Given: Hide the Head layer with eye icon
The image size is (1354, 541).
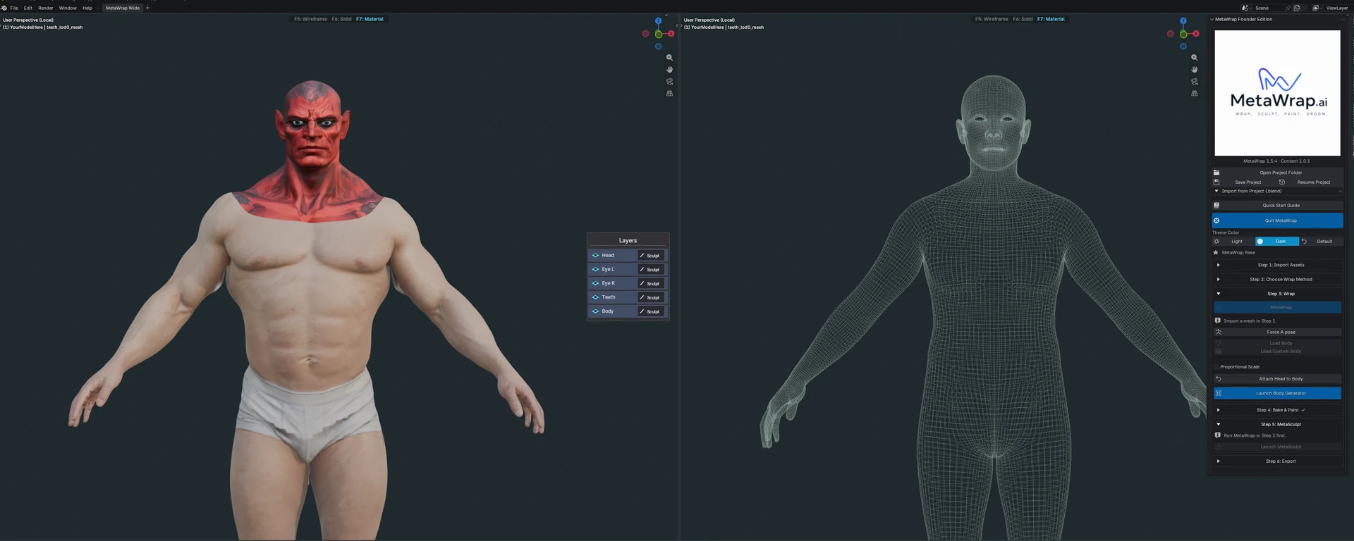Looking at the screenshot, I should (595, 256).
